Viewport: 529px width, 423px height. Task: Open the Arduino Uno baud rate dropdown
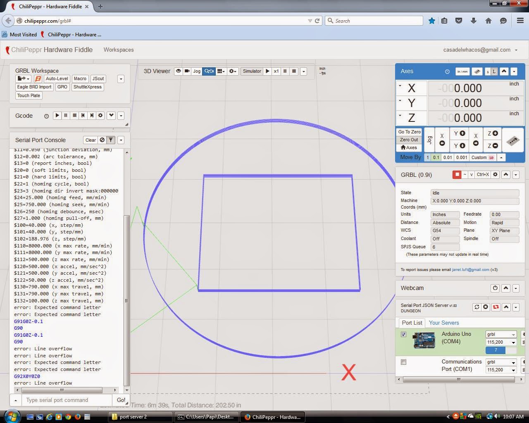pos(501,342)
